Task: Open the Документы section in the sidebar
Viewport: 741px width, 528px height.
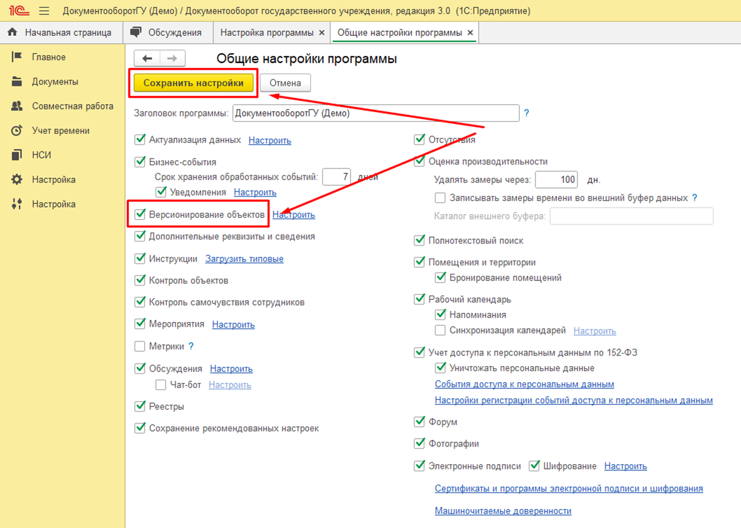Action: point(55,81)
